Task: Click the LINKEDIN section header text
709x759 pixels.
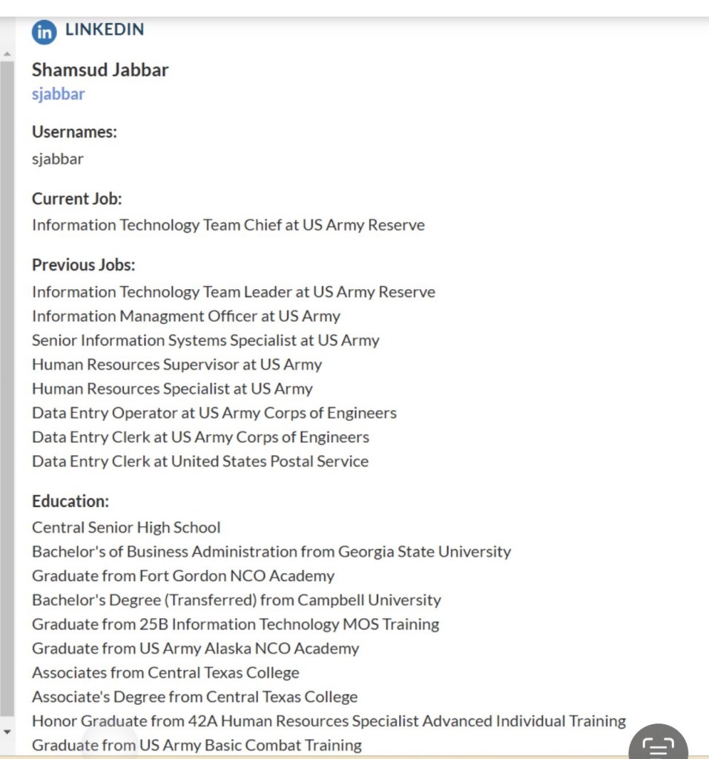Action: 105,30
